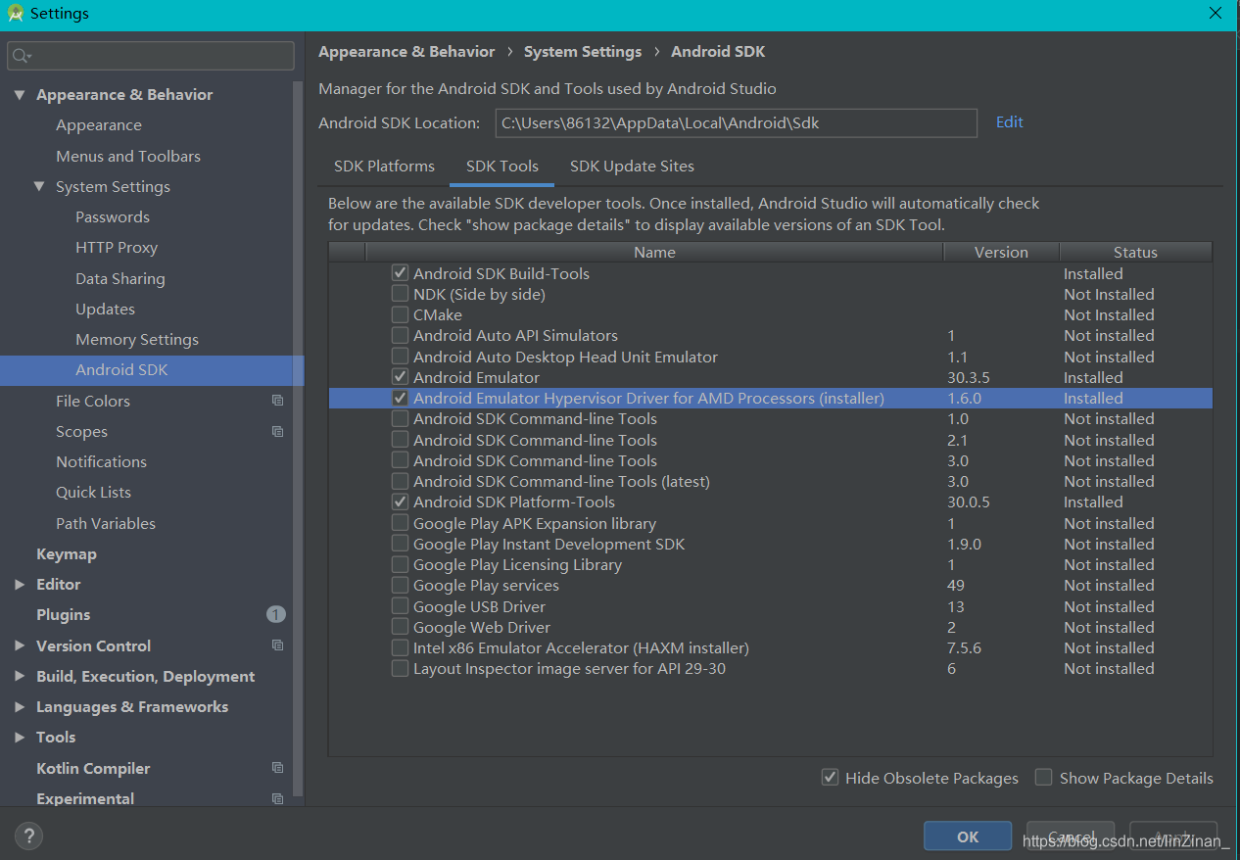1240x860 pixels.
Task: Select the Google Web Driver row
Action: coord(770,627)
